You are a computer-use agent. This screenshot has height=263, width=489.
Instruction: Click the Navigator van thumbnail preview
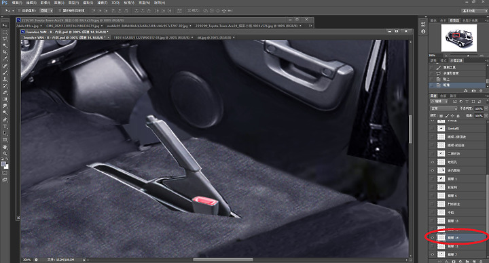(x=459, y=38)
